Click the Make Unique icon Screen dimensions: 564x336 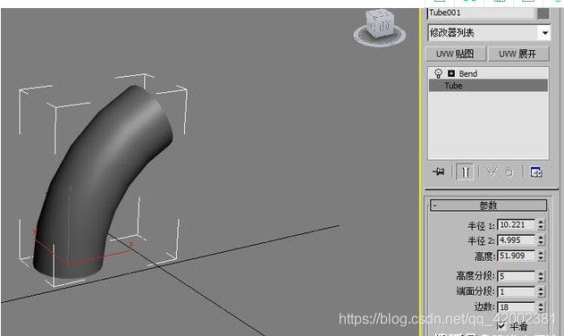click(x=491, y=172)
